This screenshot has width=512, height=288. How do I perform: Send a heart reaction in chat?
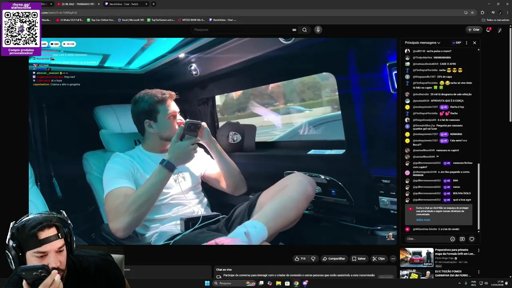[x=472, y=239]
